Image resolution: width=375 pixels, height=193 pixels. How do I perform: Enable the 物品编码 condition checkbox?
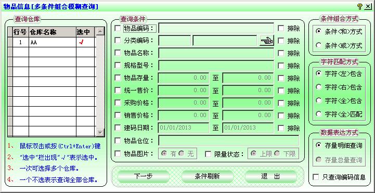[118, 28]
